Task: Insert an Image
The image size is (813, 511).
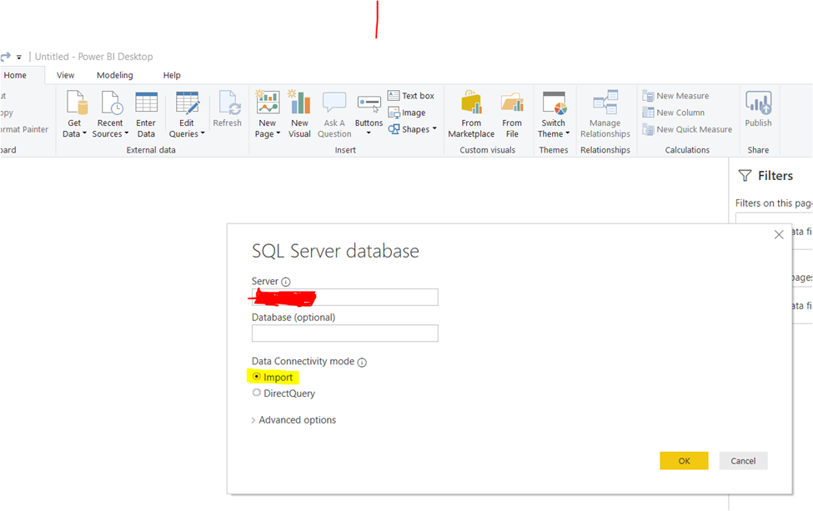Action: coord(409,113)
